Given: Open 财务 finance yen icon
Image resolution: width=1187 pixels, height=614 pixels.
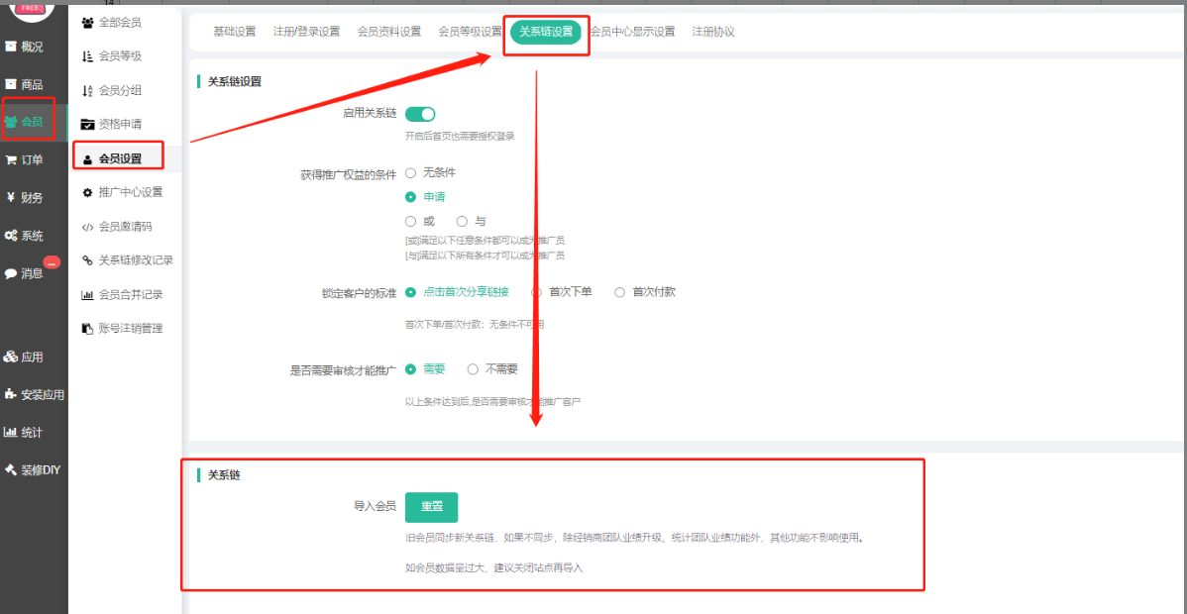Looking at the screenshot, I should coord(11,197).
